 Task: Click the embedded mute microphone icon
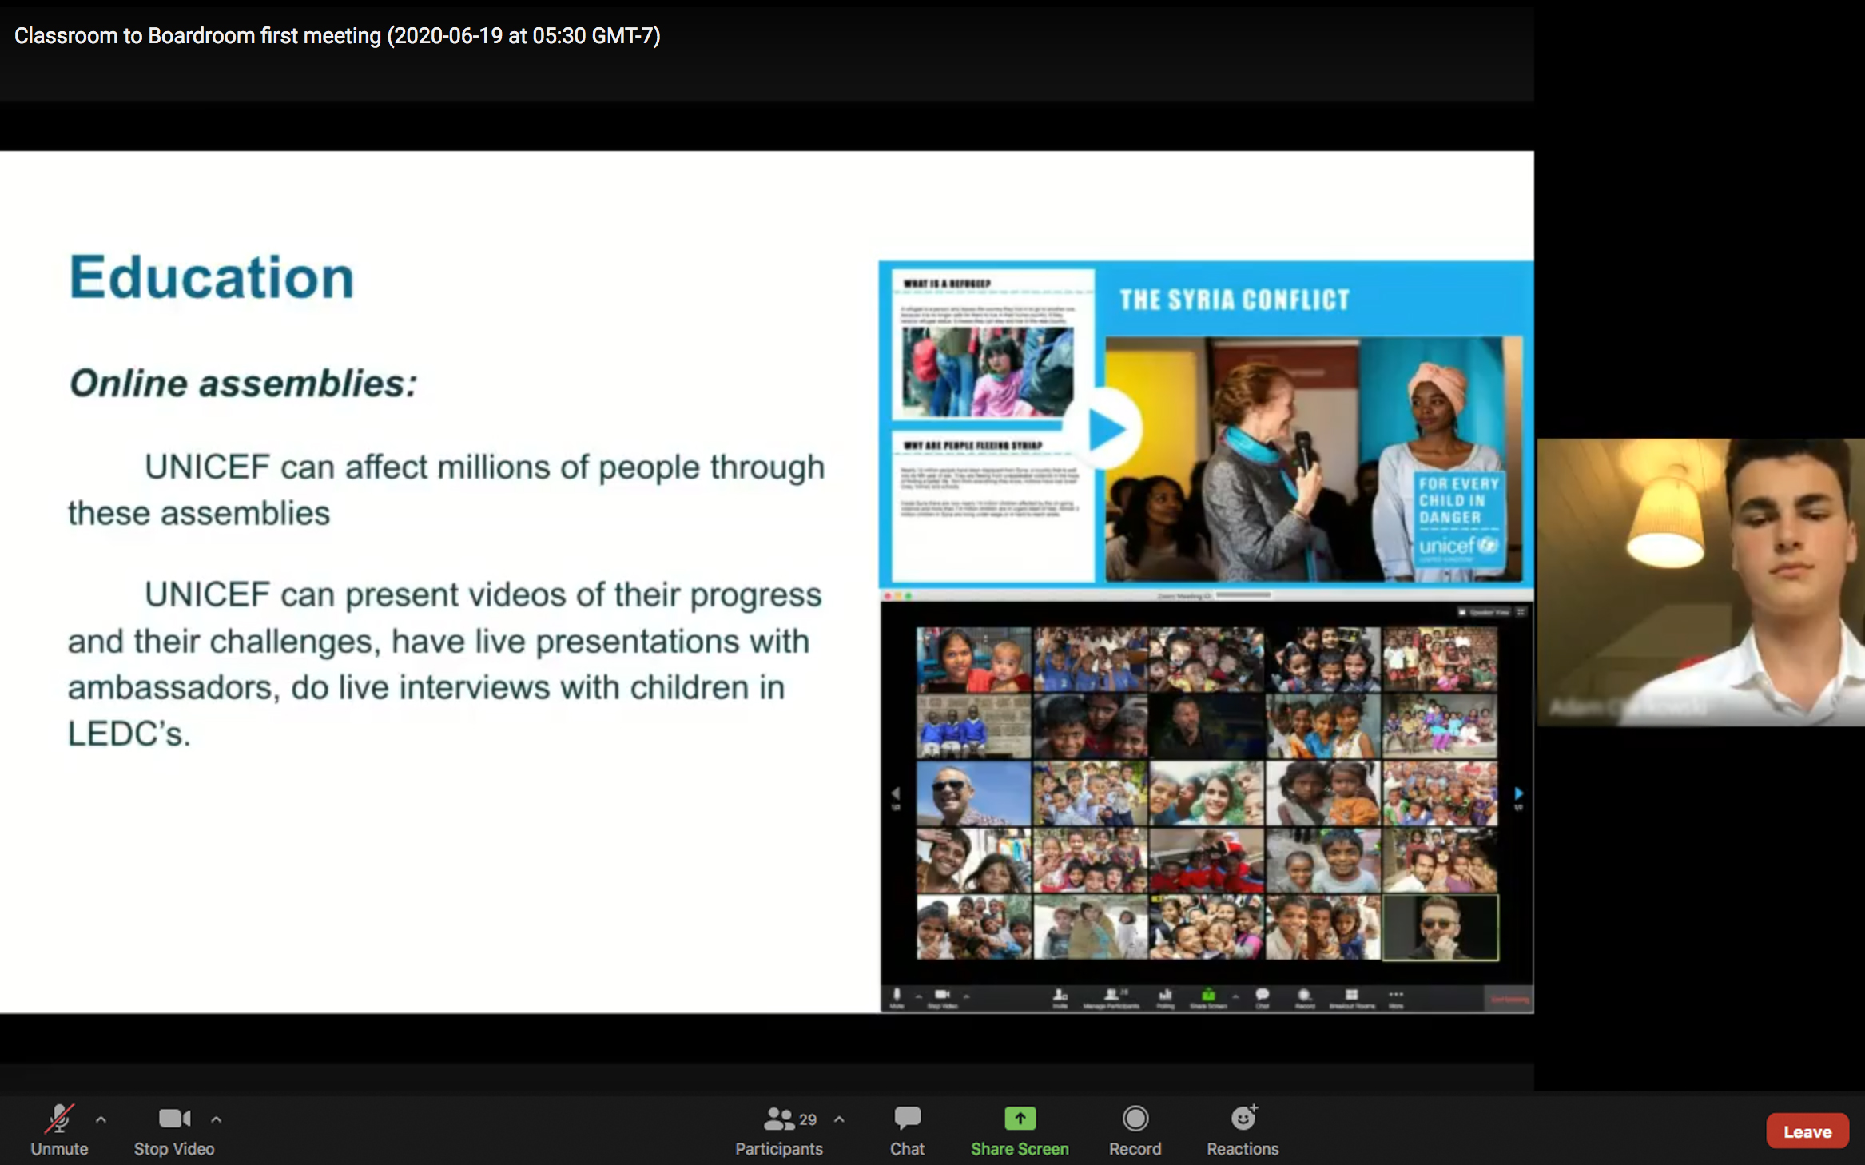click(x=897, y=995)
